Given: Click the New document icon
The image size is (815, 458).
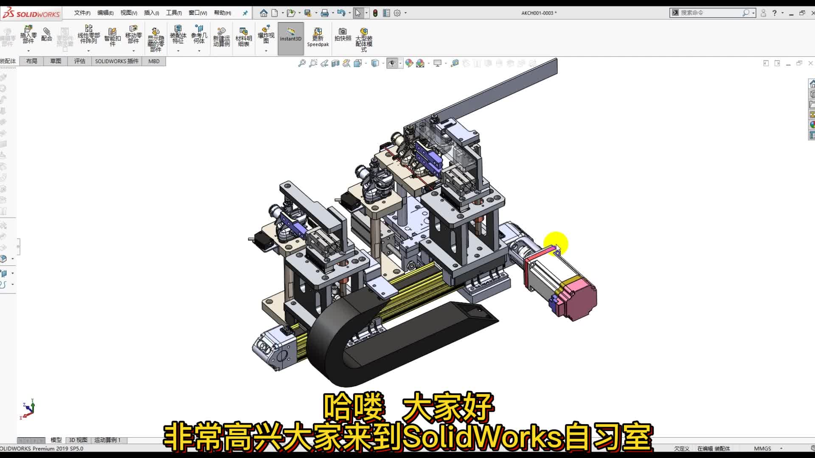Looking at the screenshot, I should pyautogui.click(x=275, y=13).
